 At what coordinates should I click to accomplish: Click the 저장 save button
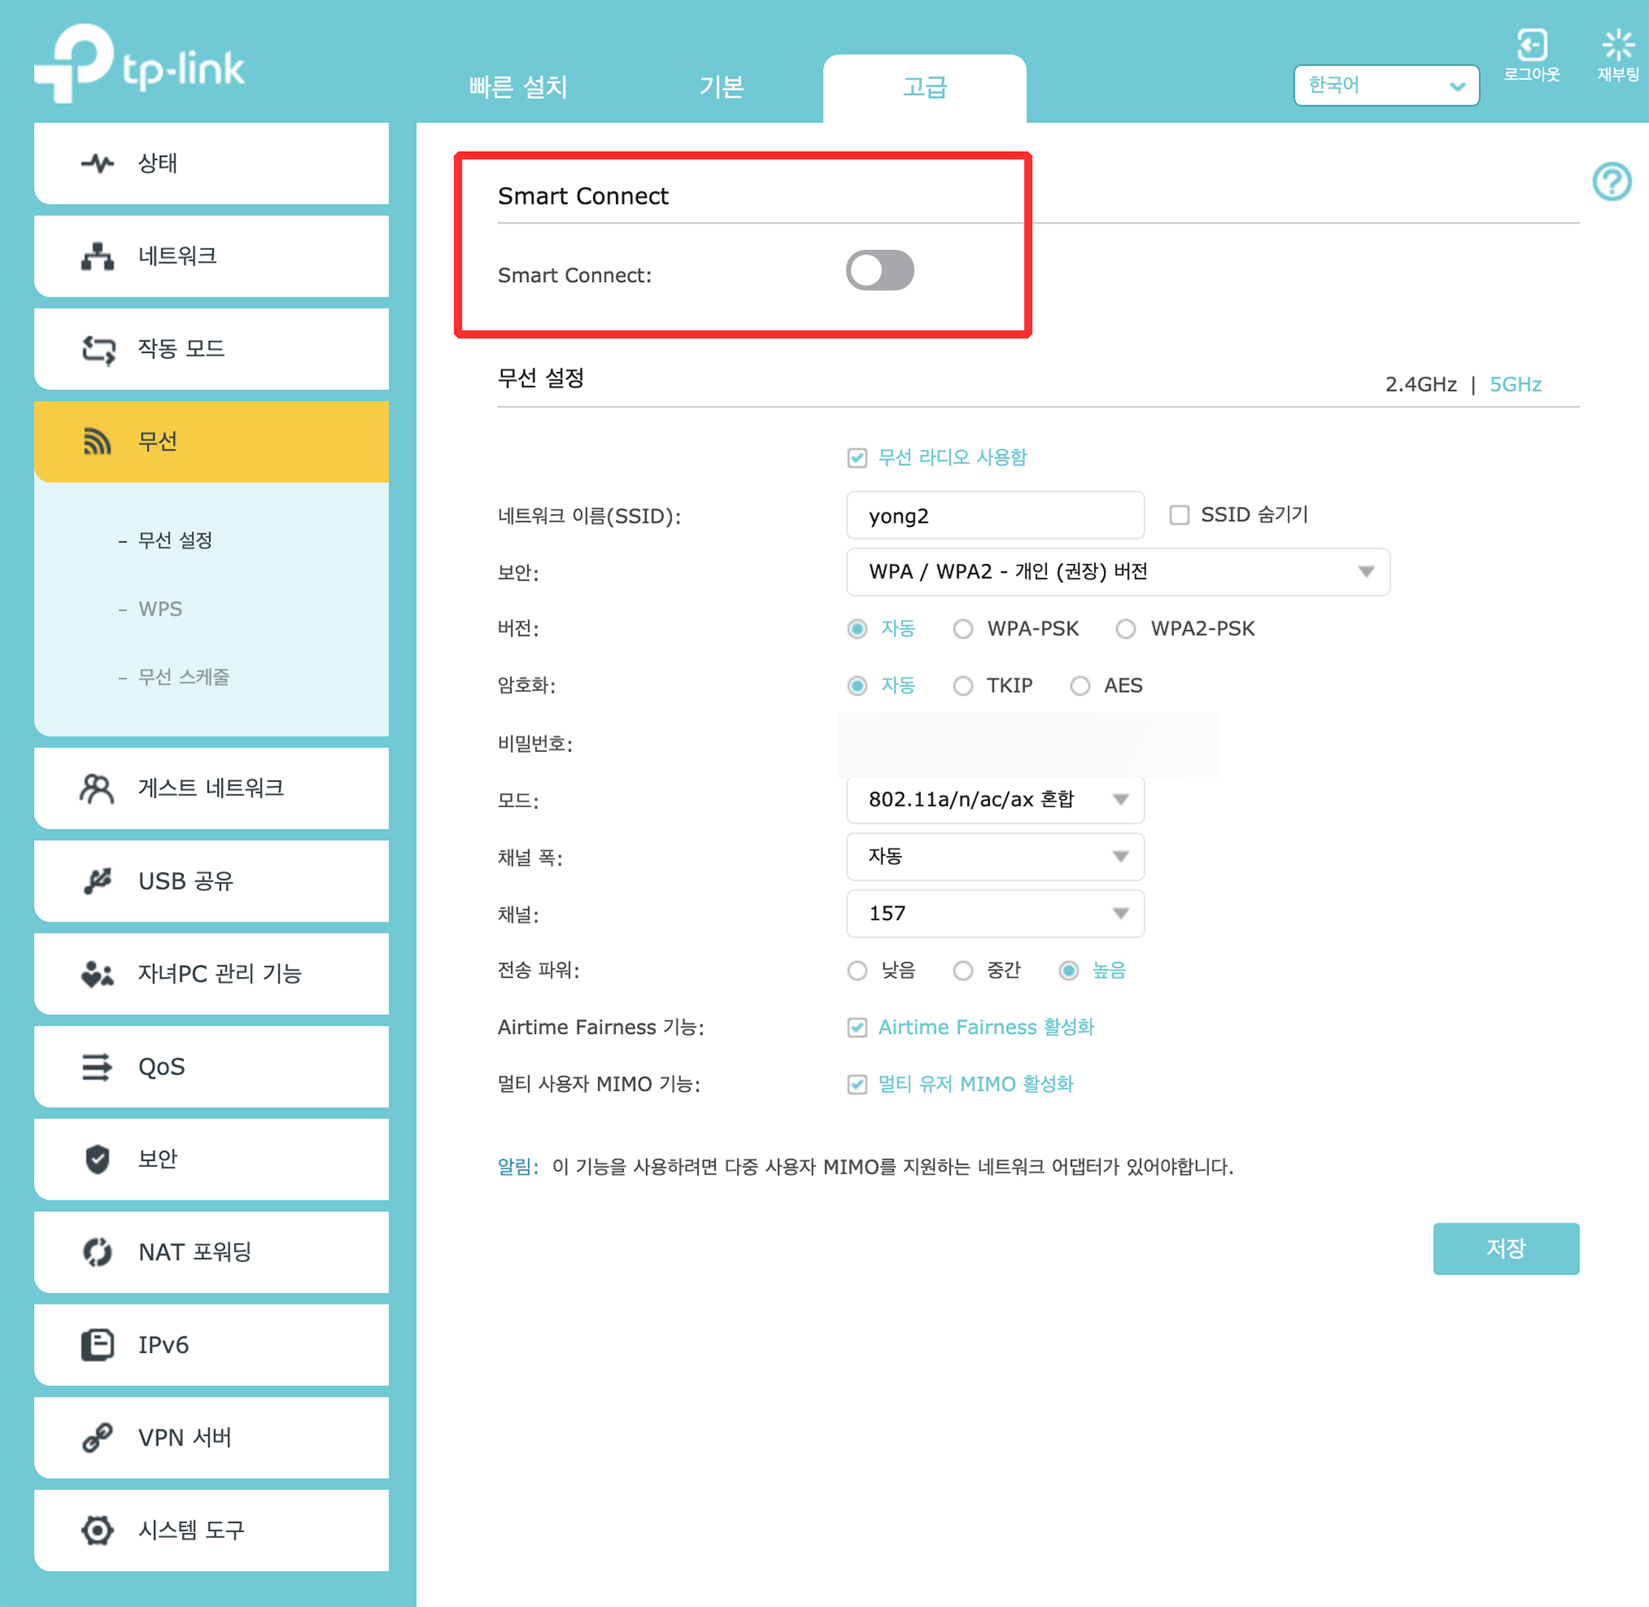(1505, 1248)
